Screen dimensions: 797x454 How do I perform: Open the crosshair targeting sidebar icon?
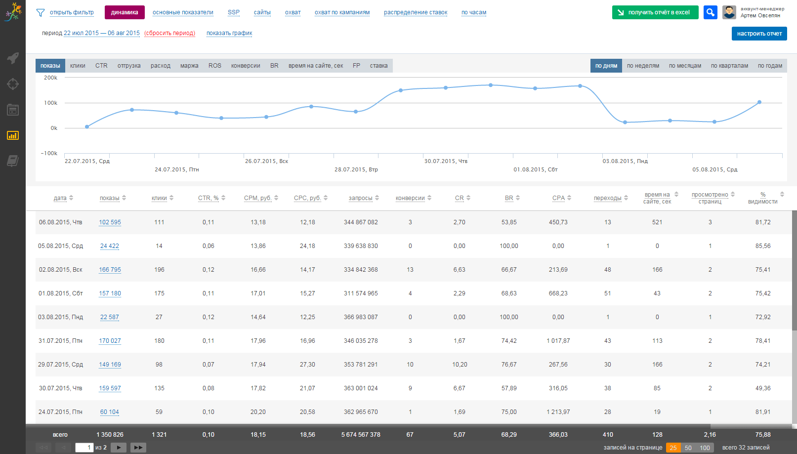tap(13, 84)
